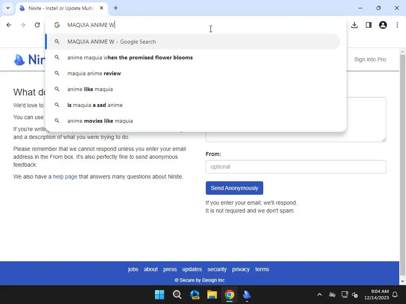
Task: Click the scrollbar up arrow
Action: pos(403,52)
